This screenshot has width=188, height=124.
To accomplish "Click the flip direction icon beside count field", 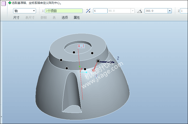I will click(88, 11).
